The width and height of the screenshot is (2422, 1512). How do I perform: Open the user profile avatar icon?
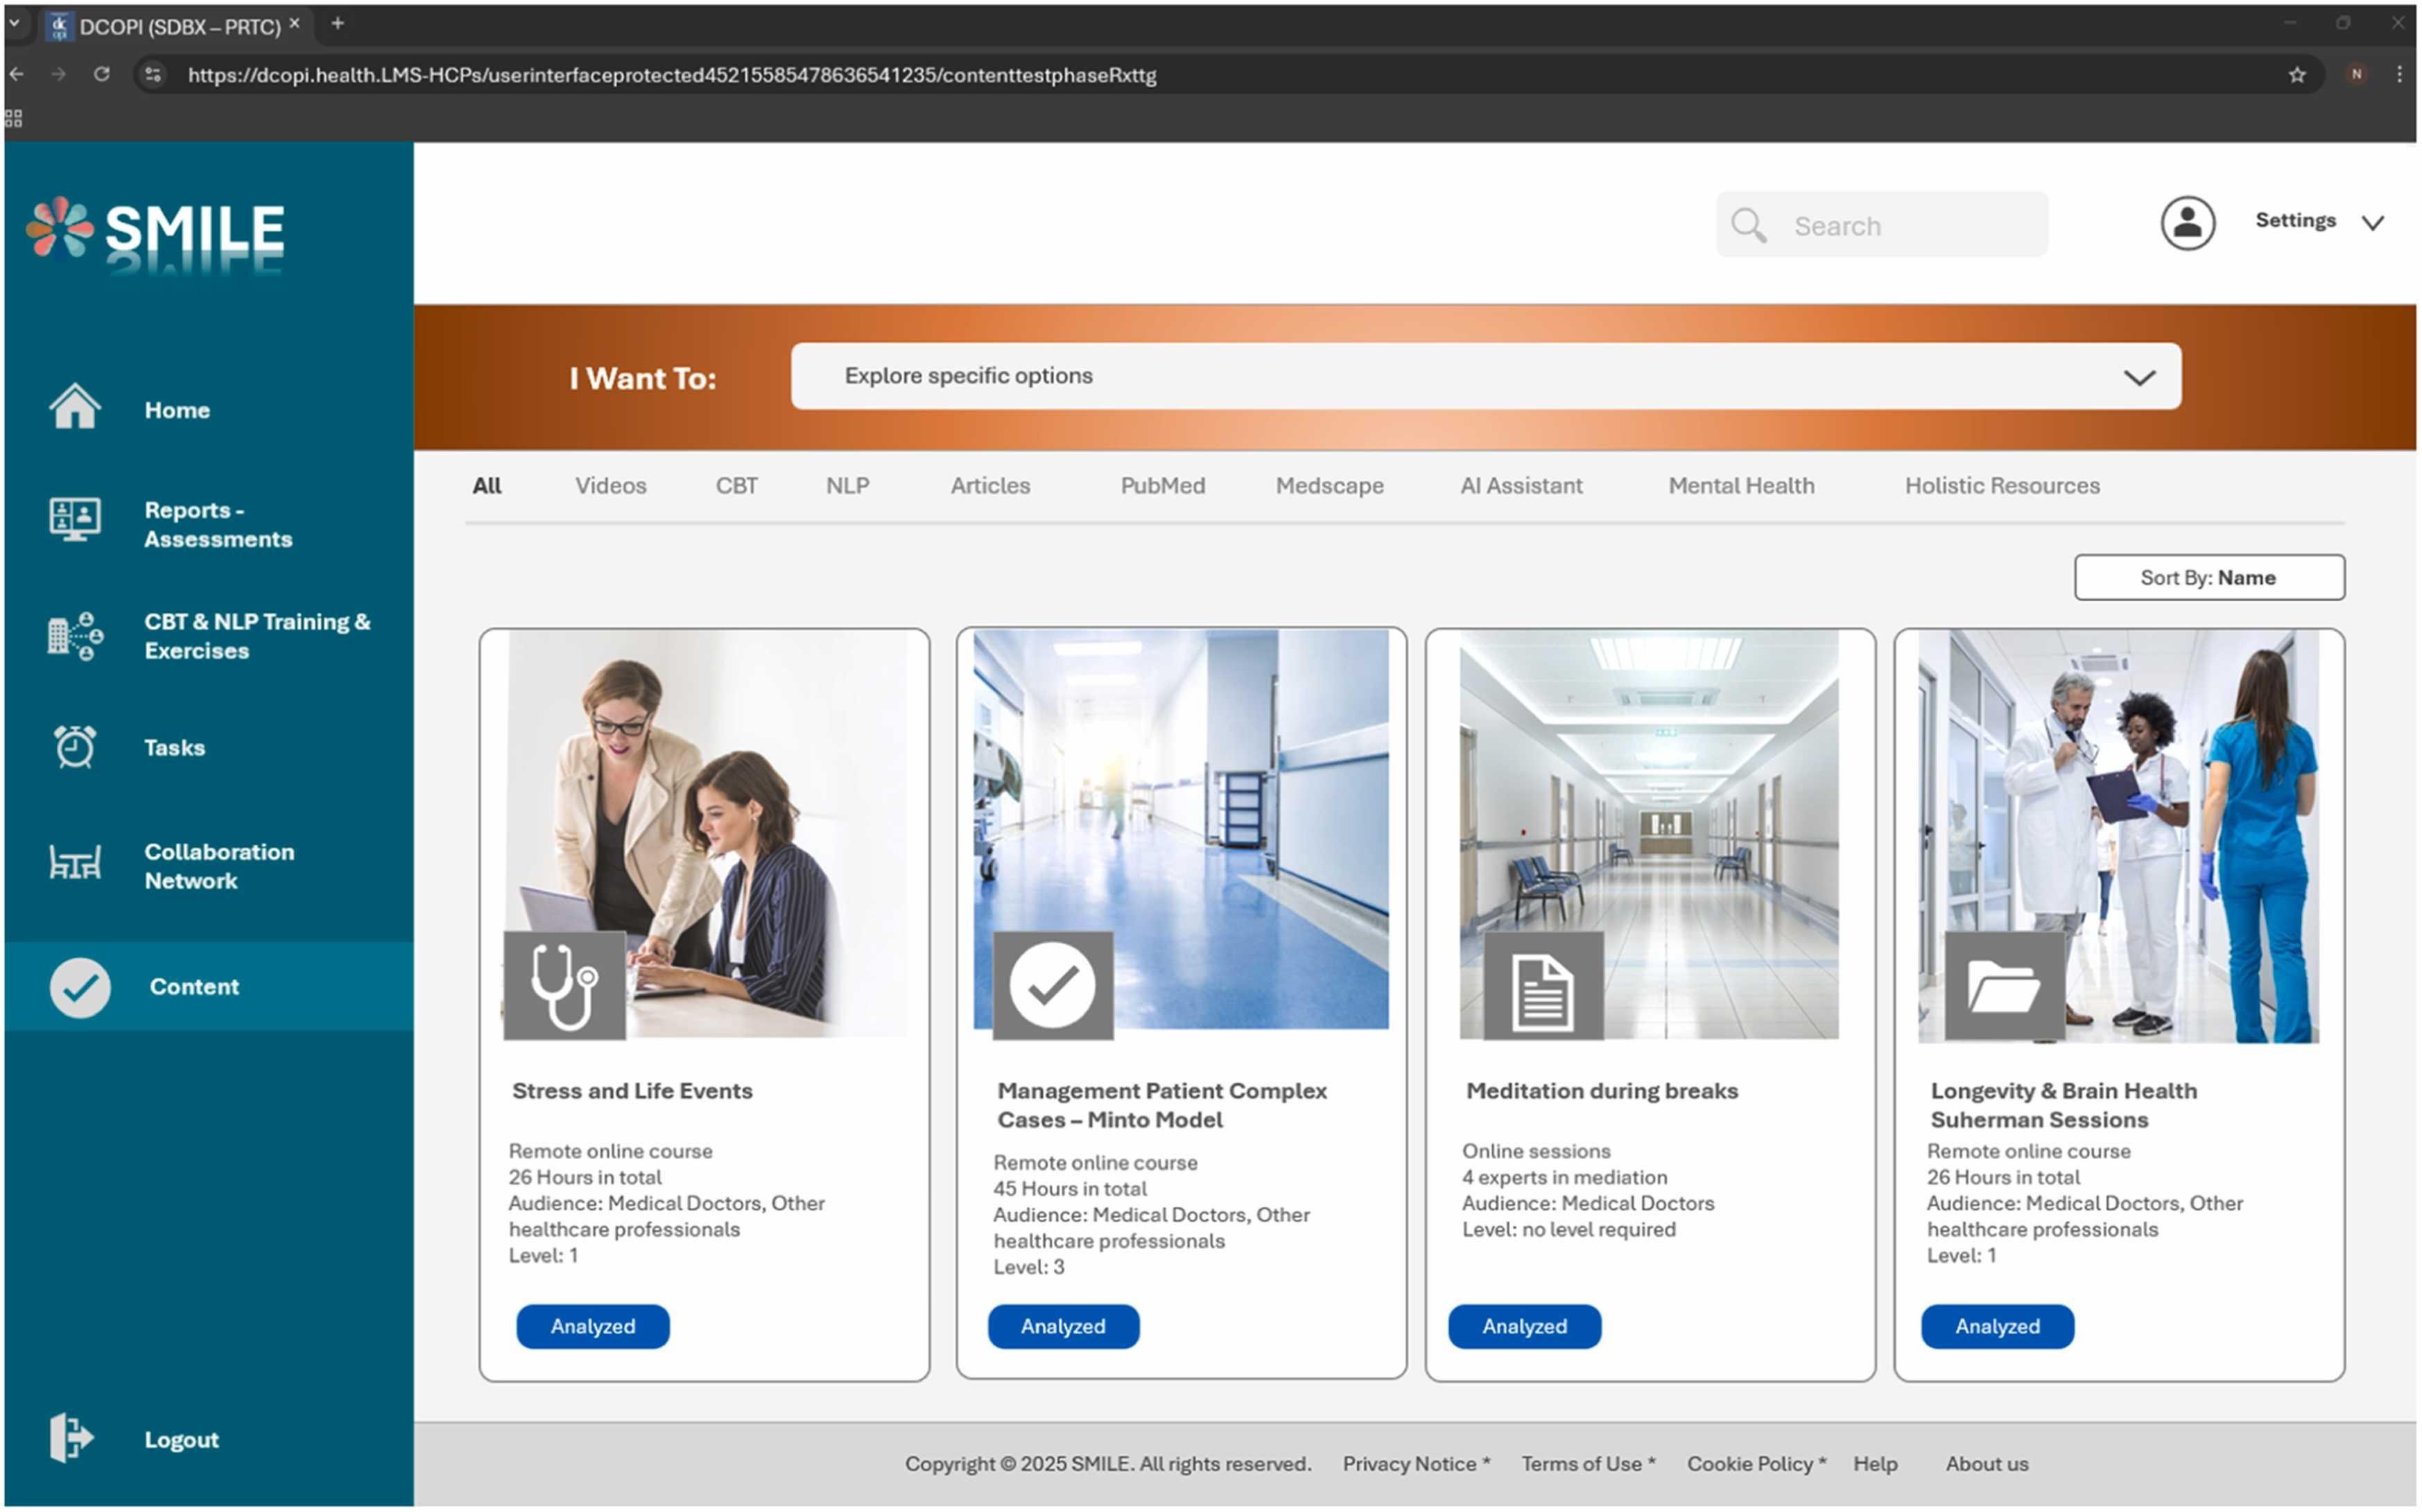coord(2188,222)
